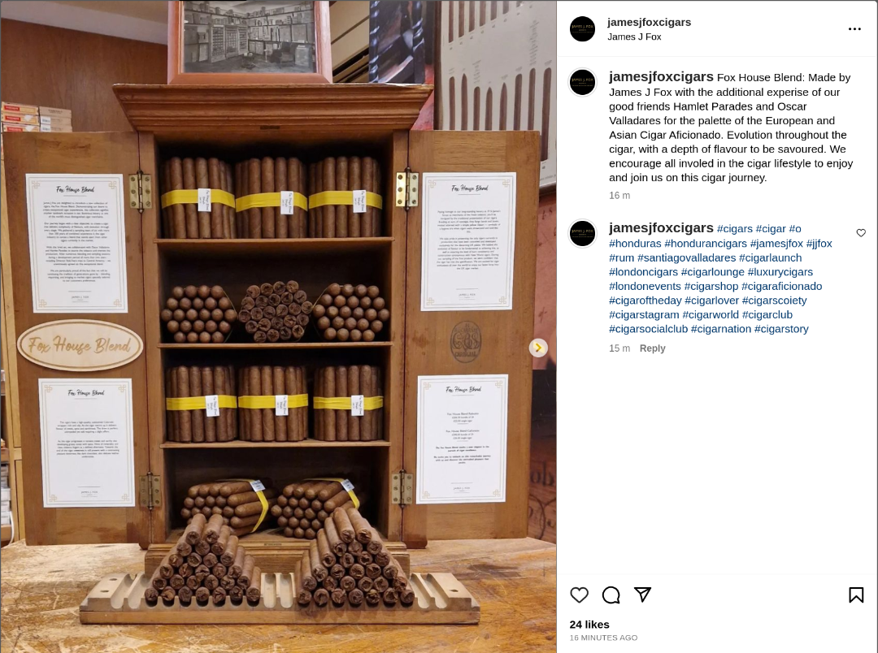Save post with the bookmark icon
Image resolution: width=878 pixels, height=653 pixels.
tap(855, 595)
